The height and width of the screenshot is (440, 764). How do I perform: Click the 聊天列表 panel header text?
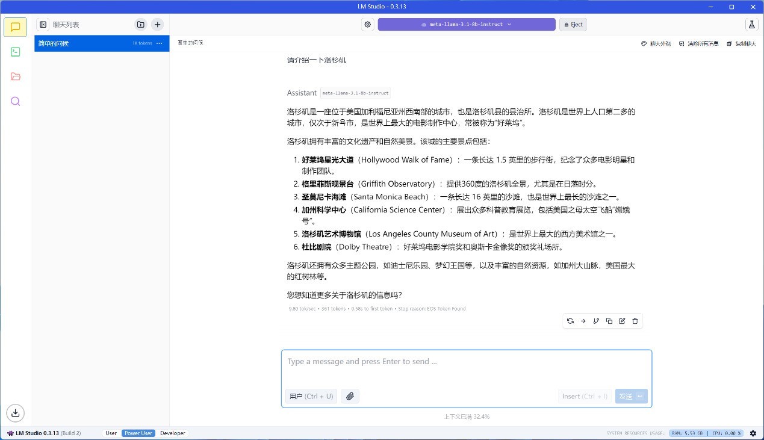pos(66,25)
